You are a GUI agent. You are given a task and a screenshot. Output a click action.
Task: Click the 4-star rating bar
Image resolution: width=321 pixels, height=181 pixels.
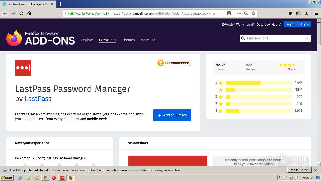[259, 90]
